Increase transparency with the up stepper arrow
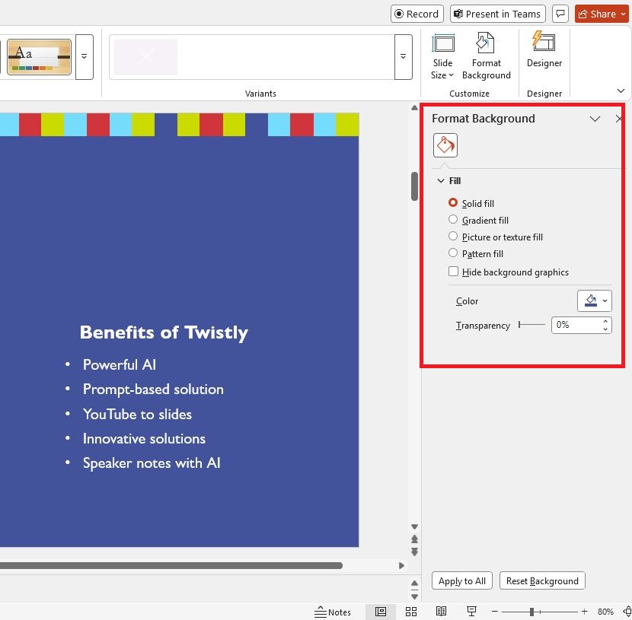Image resolution: width=632 pixels, height=620 pixels. 605,321
